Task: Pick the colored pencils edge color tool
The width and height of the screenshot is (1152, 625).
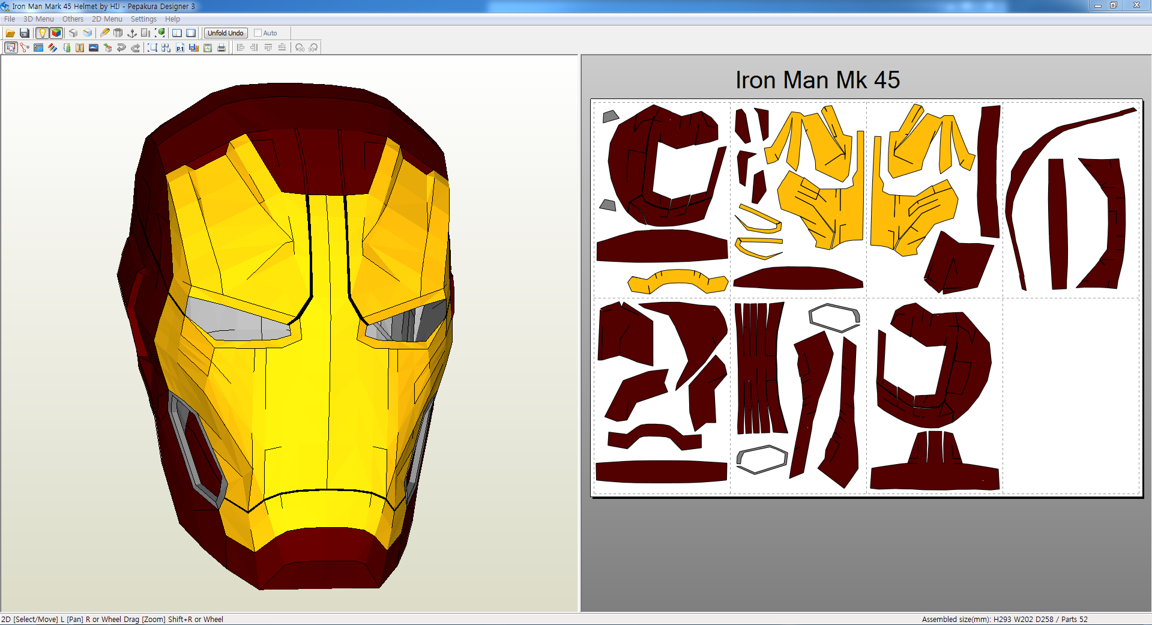Action: click(x=52, y=47)
